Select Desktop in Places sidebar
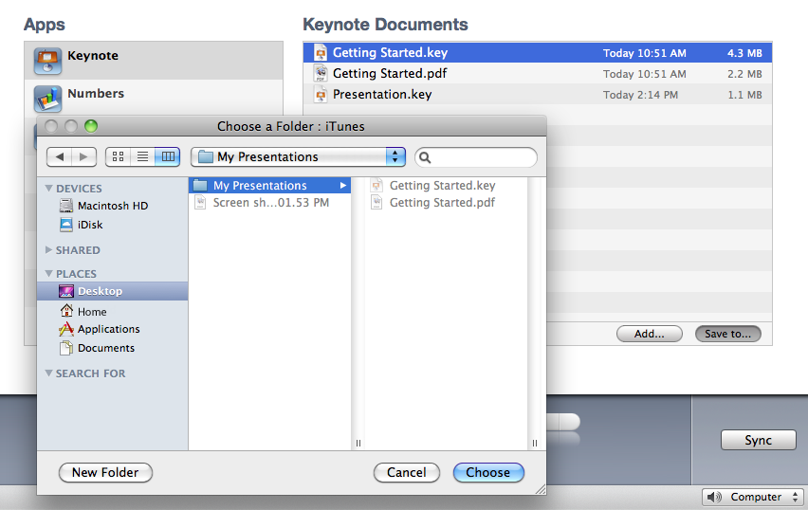The width and height of the screenshot is (808, 510). [112, 291]
